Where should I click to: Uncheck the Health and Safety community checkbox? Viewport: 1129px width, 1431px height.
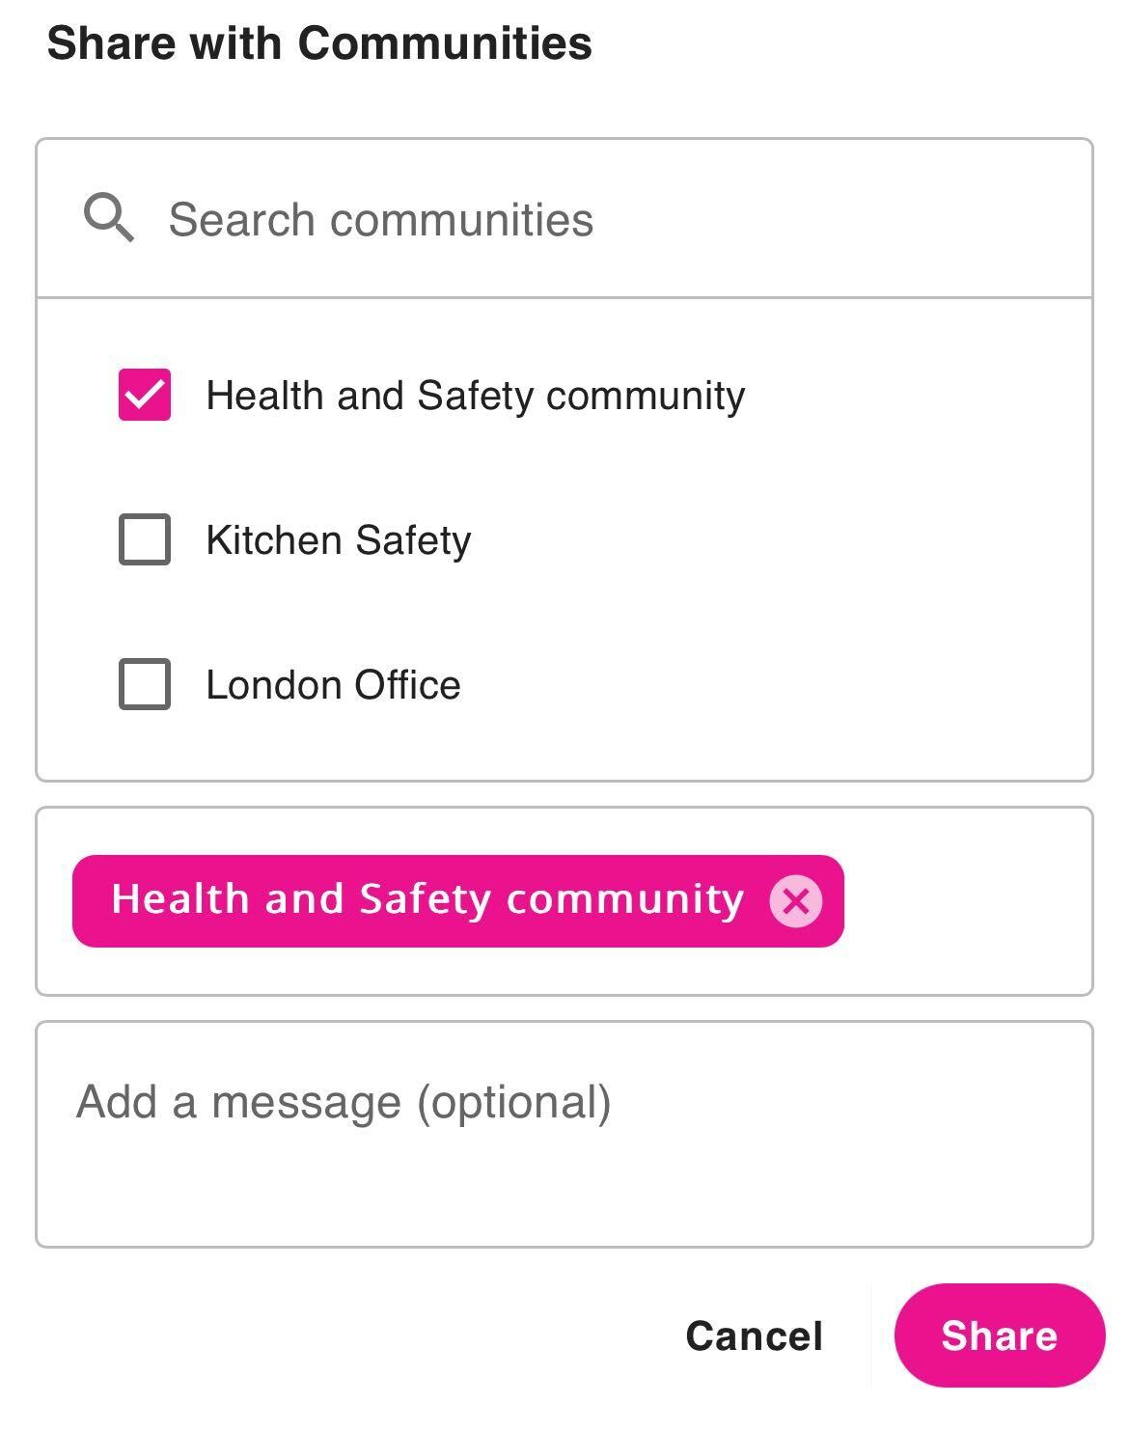[145, 395]
